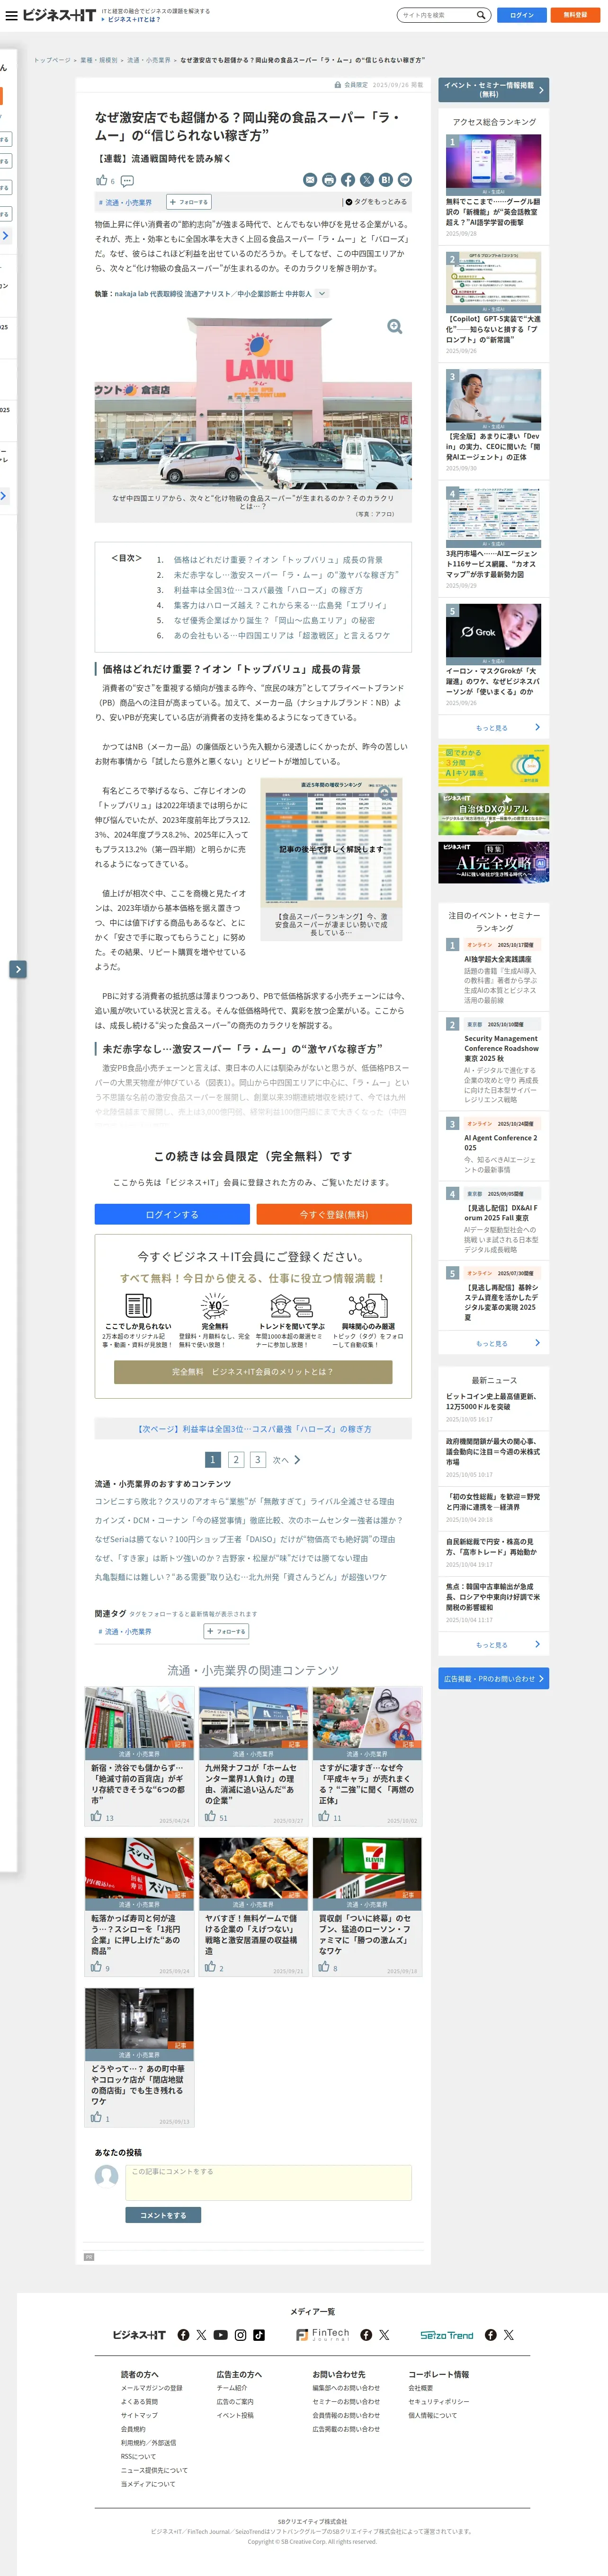The height and width of the screenshot is (2576, 608).
Task: Open FinTech Journal Facebook icon in footer
Action: pos(366,2334)
